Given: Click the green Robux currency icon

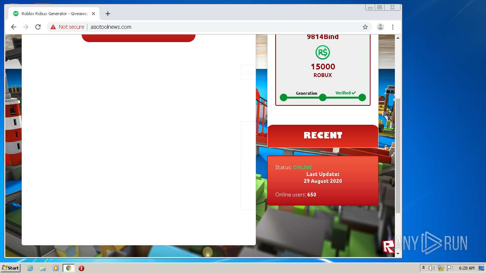Looking at the screenshot, I should 323,52.
